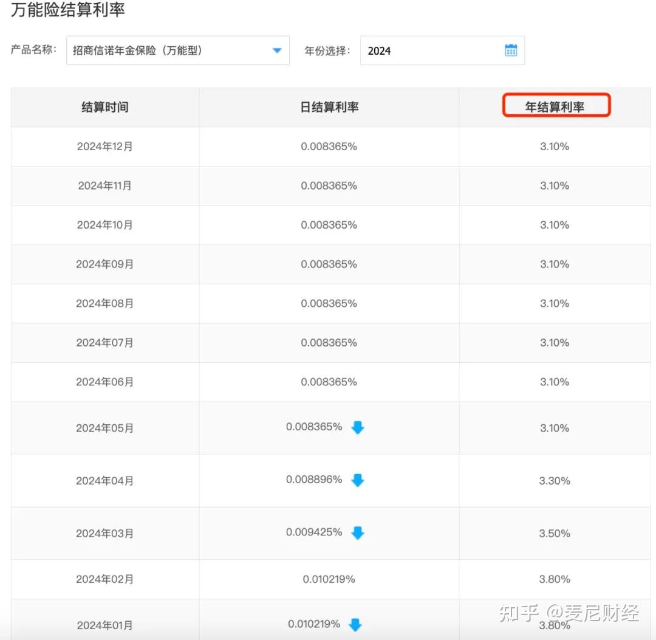656x640 pixels.
Task: Select the 2024年04月 row date cell
Action: click(x=105, y=481)
